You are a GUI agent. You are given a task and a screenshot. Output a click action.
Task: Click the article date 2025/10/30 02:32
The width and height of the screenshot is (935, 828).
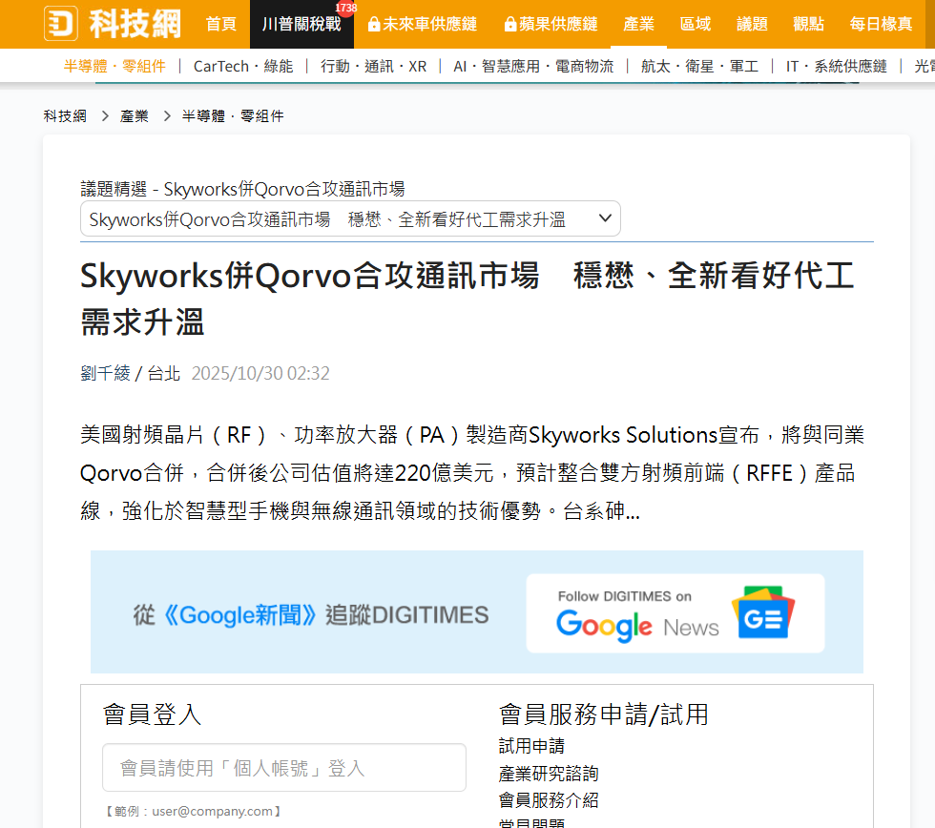(x=260, y=373)
